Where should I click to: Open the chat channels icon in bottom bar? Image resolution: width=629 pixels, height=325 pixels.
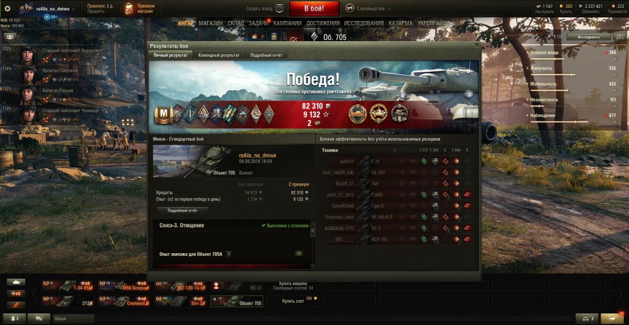[x=38, y=318]
